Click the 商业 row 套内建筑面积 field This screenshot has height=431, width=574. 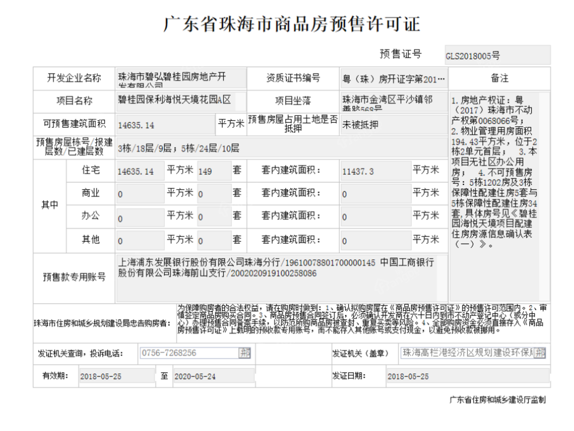click(375, 194)
